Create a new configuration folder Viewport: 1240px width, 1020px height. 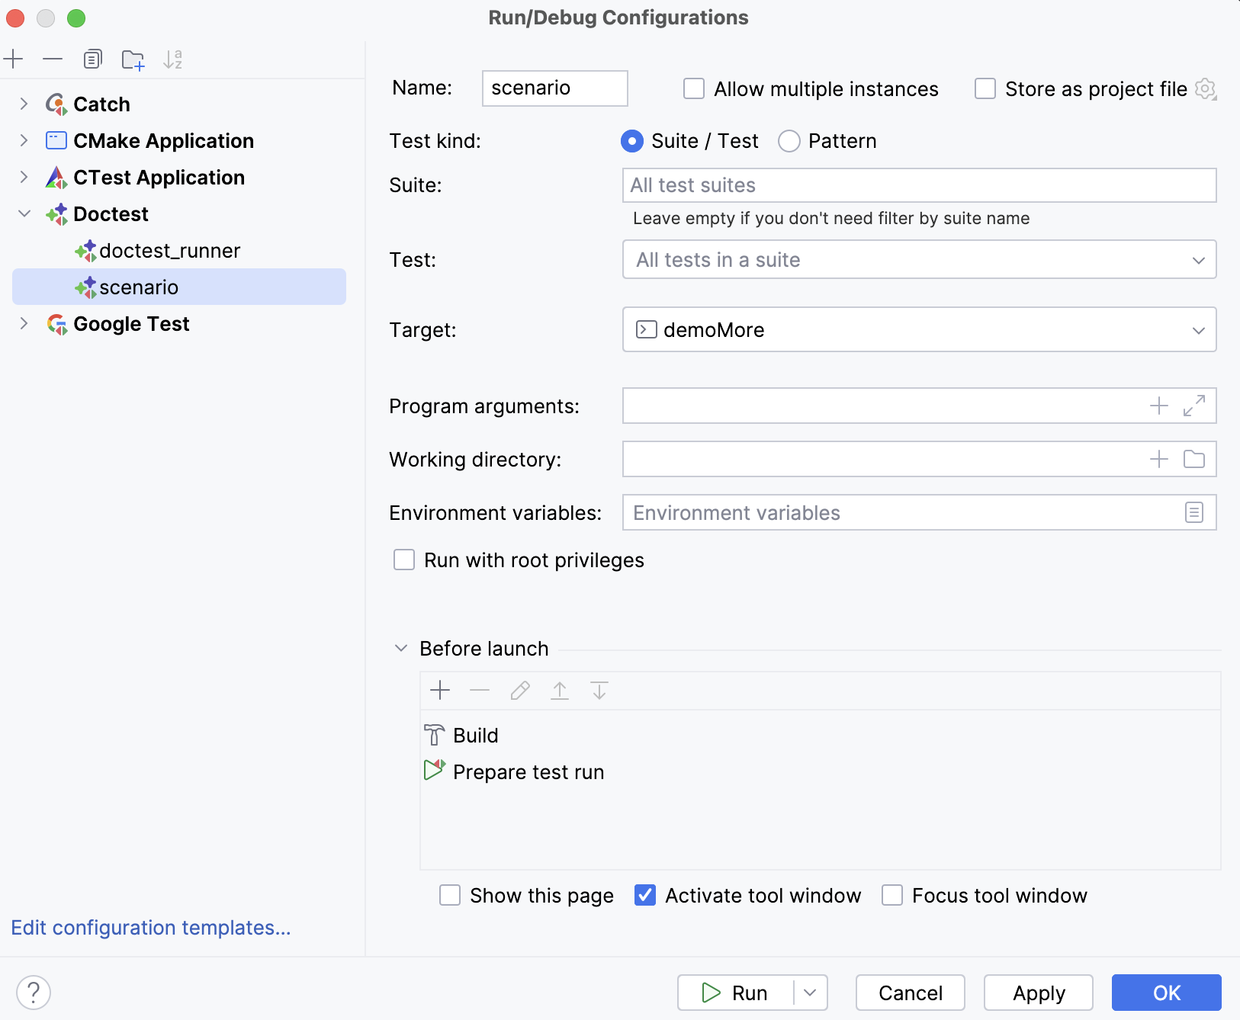[x=133, y=59]
